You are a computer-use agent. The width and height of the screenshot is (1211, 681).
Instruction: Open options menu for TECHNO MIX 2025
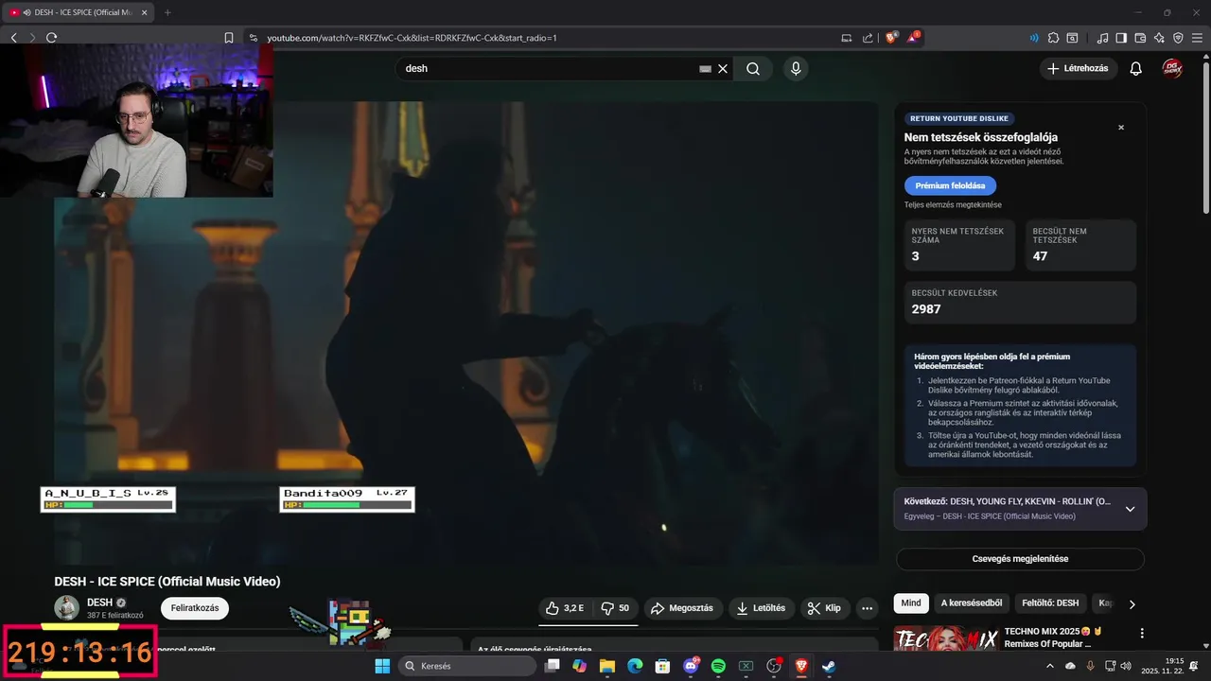pos(1142,633)
